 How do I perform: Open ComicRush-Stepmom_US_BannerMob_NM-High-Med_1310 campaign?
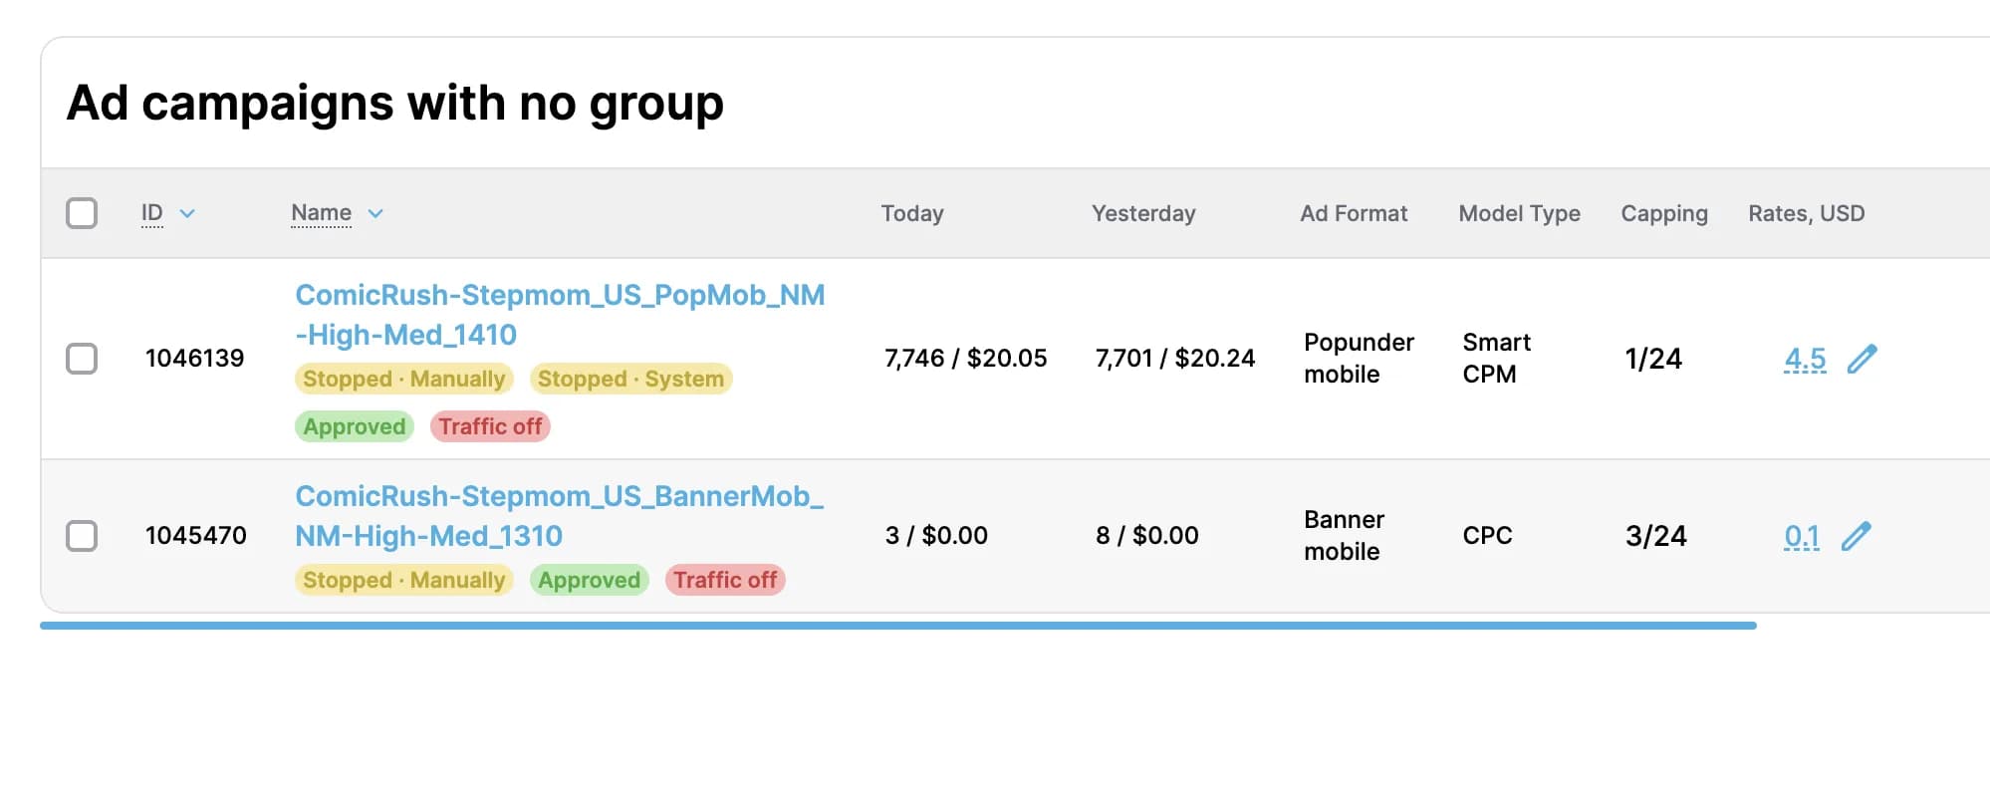560,516
